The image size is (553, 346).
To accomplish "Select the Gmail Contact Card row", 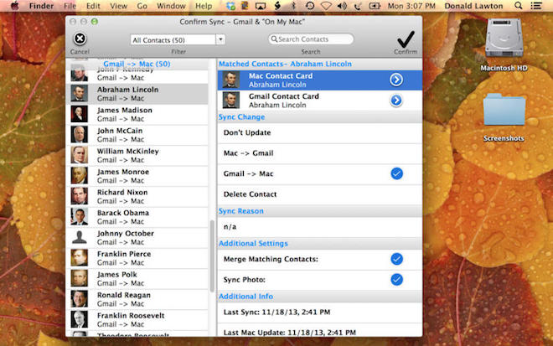I will click(x=320, y=101).
